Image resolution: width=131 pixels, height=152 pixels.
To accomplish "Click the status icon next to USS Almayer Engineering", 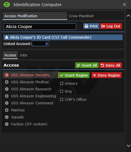I will [7, 96].
